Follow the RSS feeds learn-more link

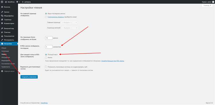point(113,61)
